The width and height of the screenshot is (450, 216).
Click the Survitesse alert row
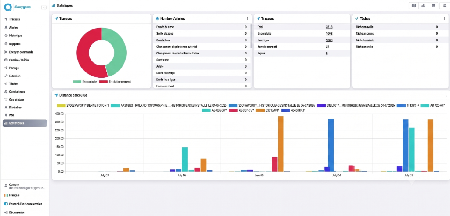pos(202,60)
